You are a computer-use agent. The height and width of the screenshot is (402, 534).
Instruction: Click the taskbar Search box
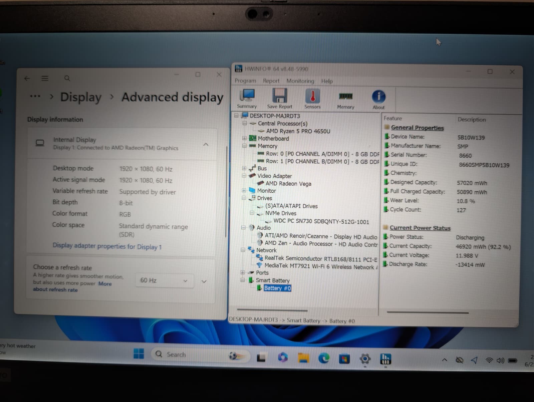point(200,355)
